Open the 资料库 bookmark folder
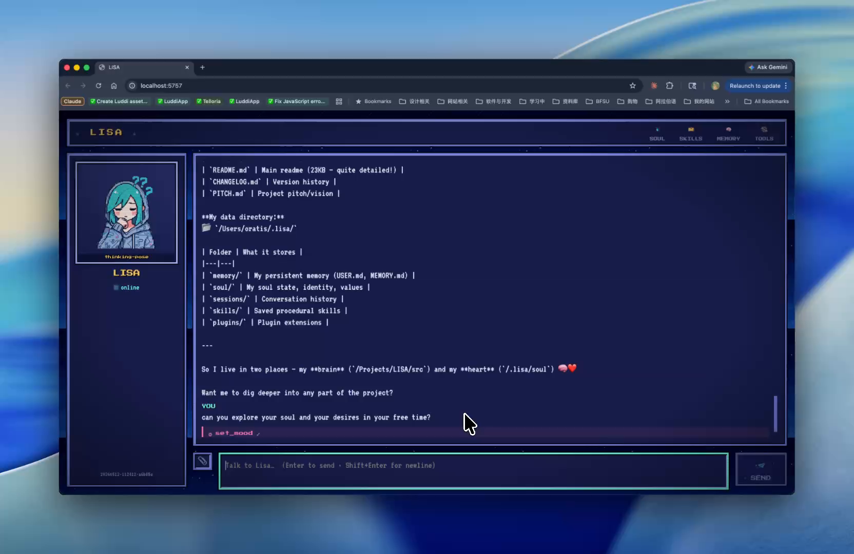Image resolution: width=854 pixels, height=554 pixels. [565, 102]
